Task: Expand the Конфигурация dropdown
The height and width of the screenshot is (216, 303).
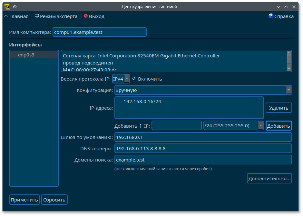Action: click(x=288, y=90)
